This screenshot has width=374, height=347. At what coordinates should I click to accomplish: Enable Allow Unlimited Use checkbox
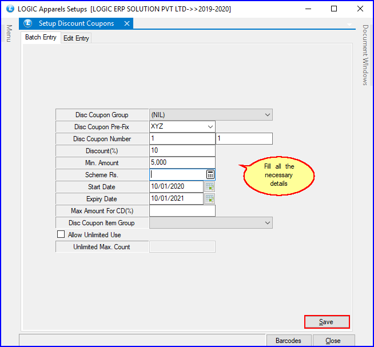tap(61, 235)
